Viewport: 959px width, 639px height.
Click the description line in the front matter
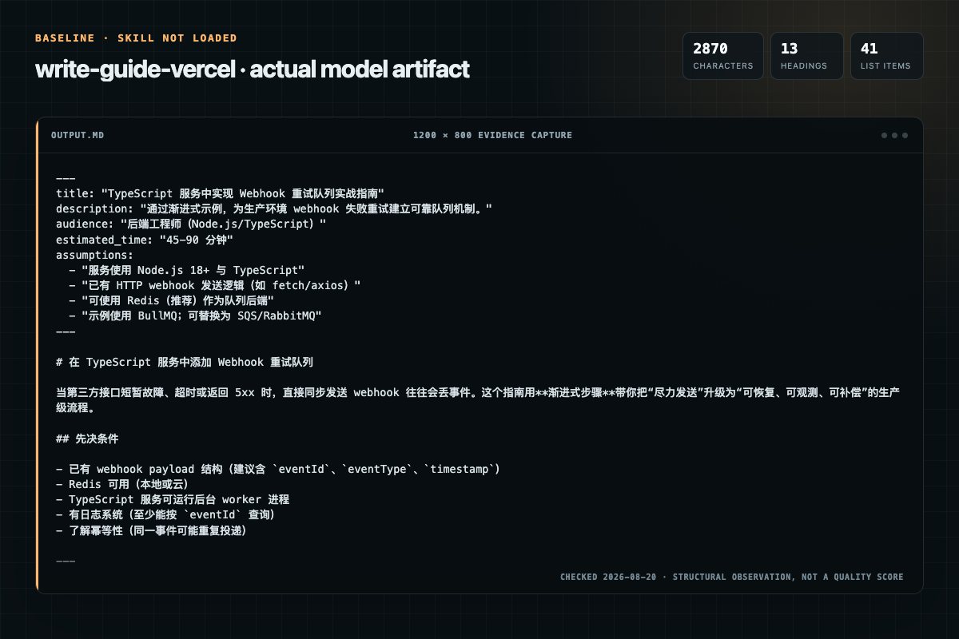[x=274, y=208]
